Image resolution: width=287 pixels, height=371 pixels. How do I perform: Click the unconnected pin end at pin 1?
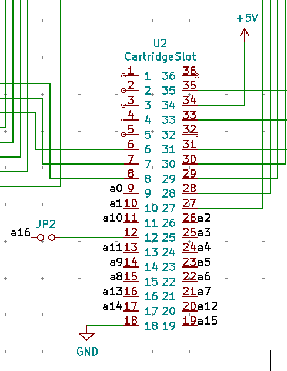point(124,76)
